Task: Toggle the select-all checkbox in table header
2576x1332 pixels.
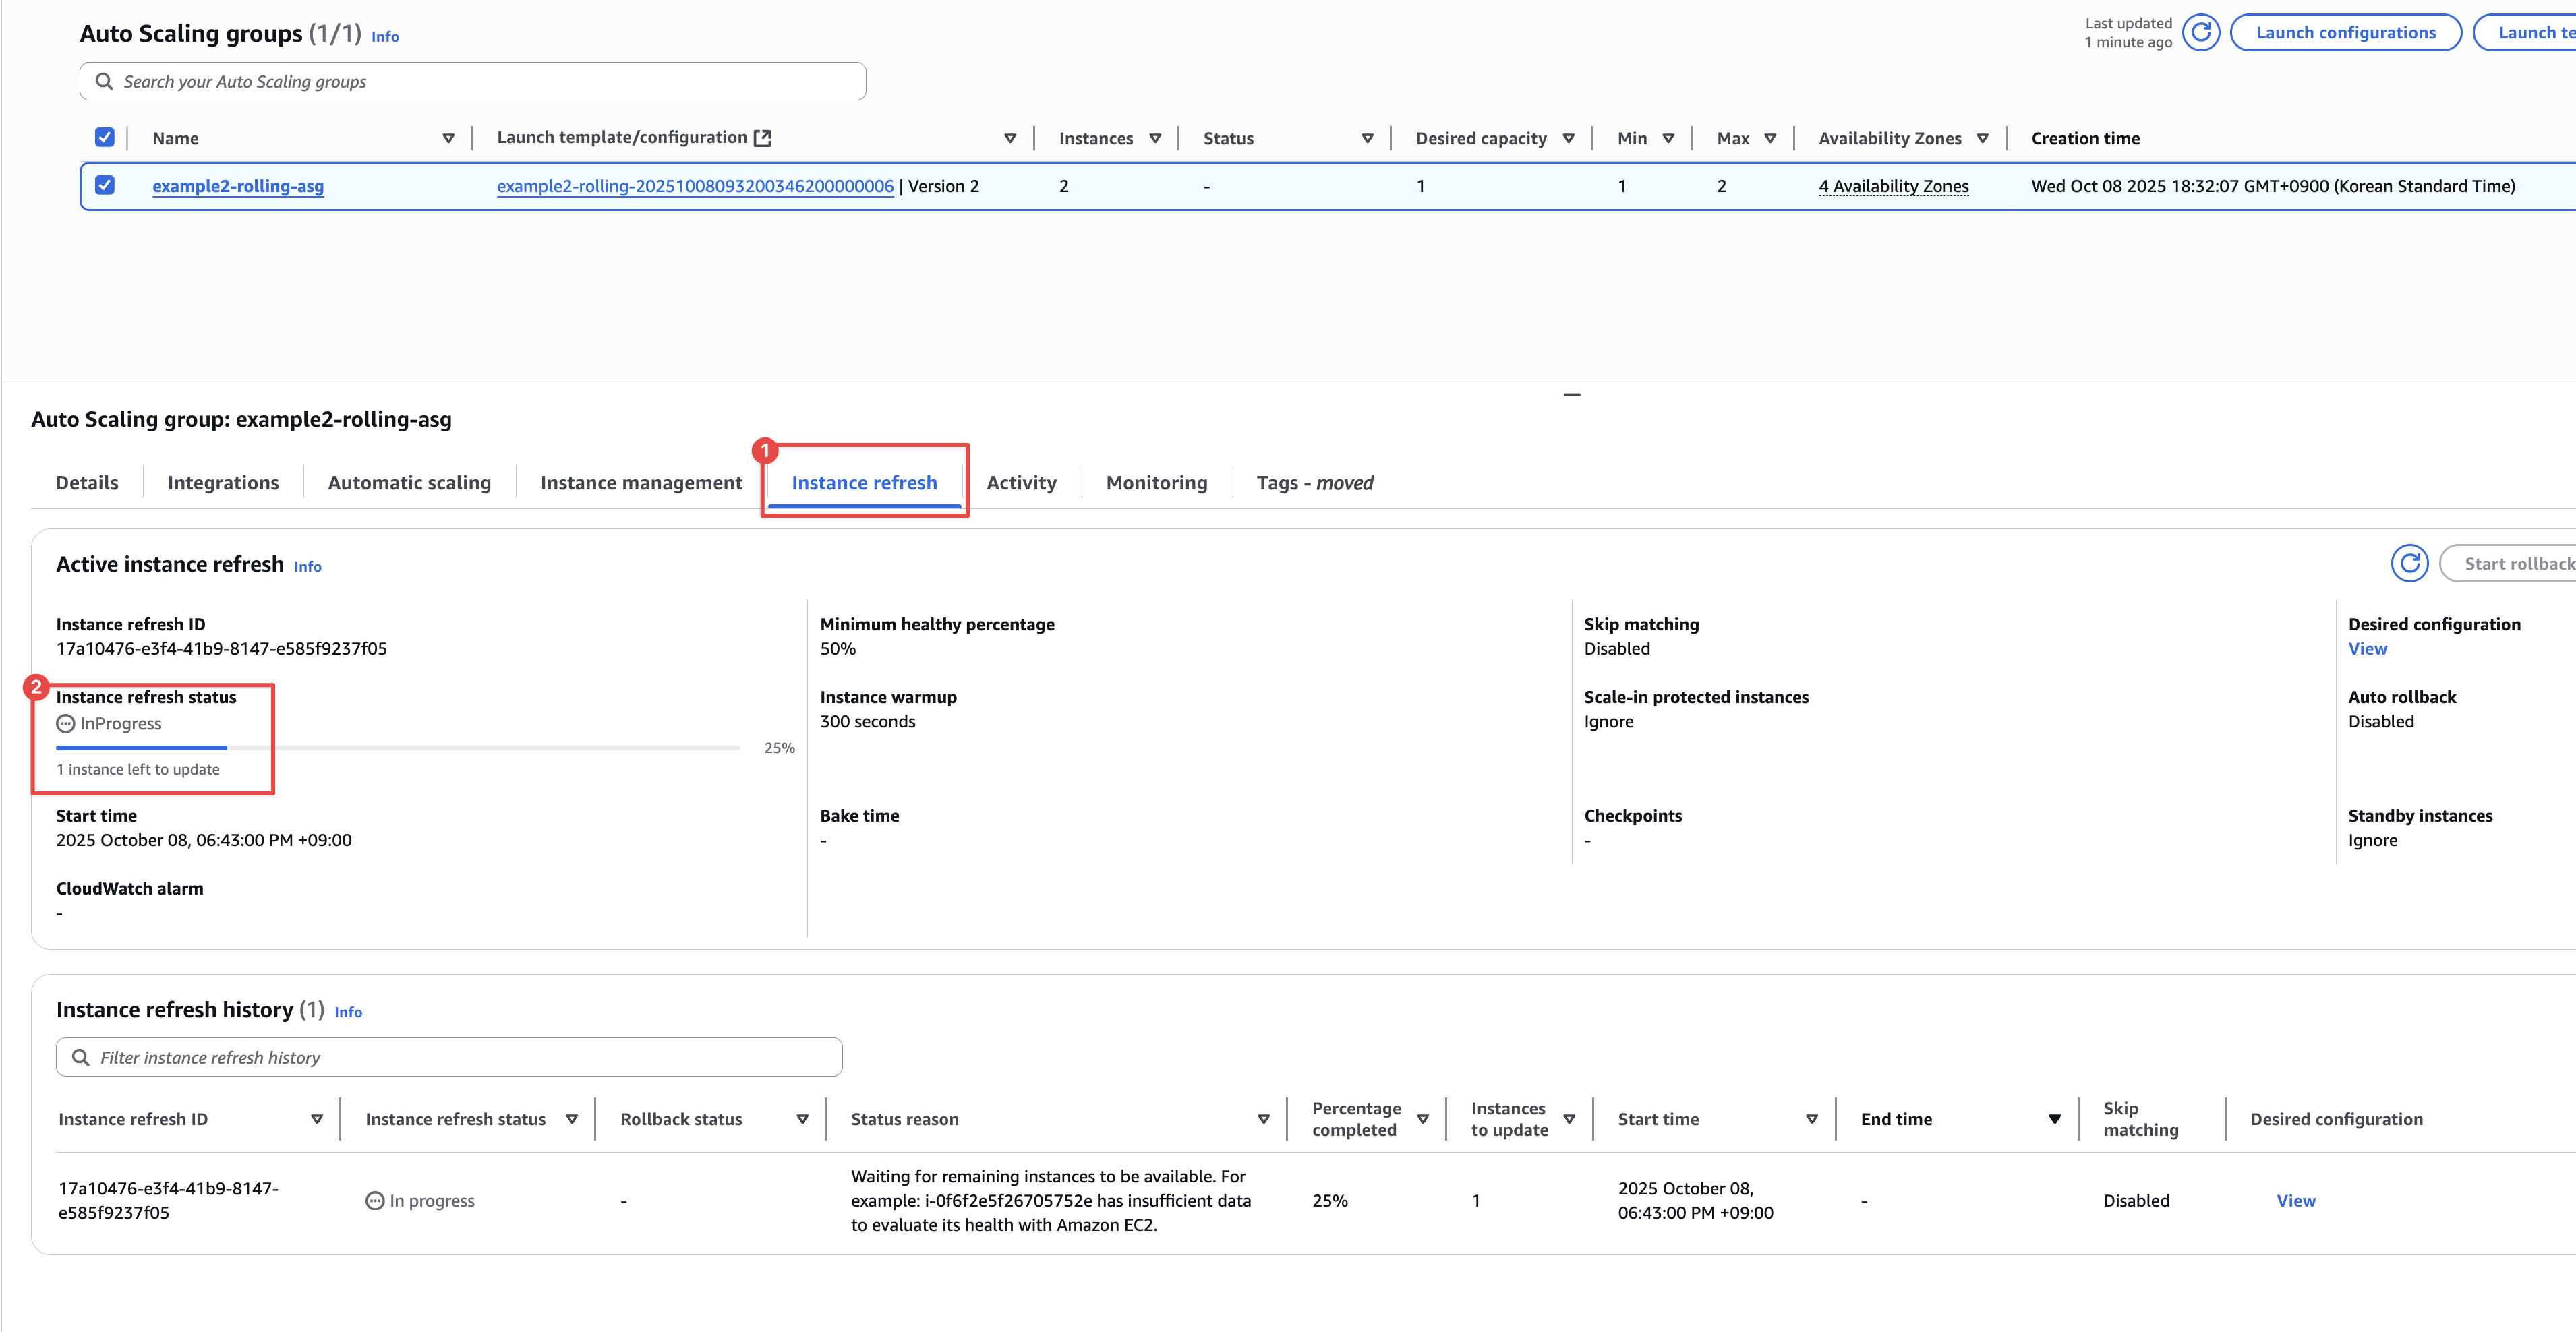Action: point(105,138)
